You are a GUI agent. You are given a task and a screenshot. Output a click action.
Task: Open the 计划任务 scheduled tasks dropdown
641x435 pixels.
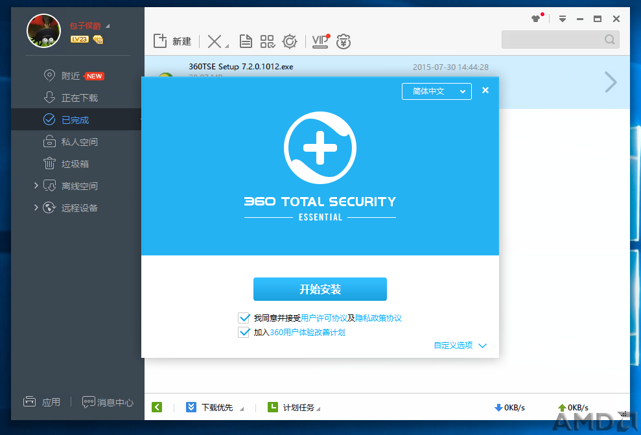(294, 407)
